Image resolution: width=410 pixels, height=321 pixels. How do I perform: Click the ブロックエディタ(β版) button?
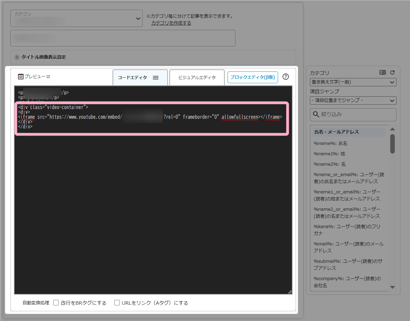tap(252, 77)
